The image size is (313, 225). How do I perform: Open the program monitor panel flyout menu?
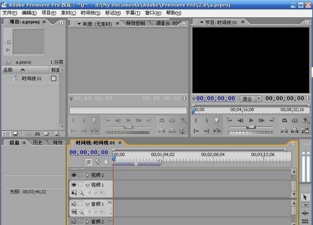[x=307, y=23]
